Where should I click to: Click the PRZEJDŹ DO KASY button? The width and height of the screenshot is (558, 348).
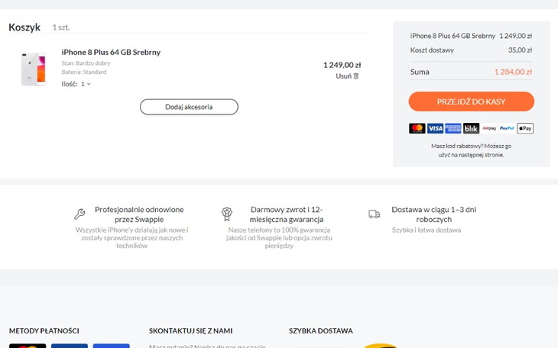(471, 101)
